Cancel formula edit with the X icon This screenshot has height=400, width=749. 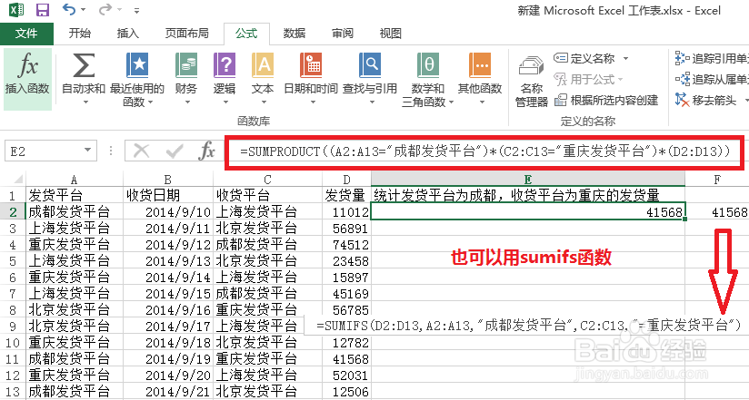point(142,151)
